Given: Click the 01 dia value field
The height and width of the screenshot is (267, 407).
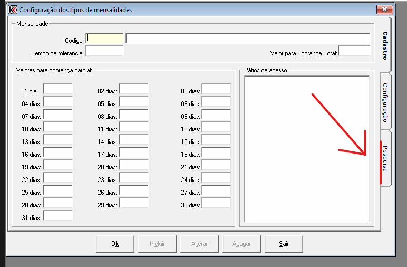Looking at the screenshot, I should (x=57, y=89).
